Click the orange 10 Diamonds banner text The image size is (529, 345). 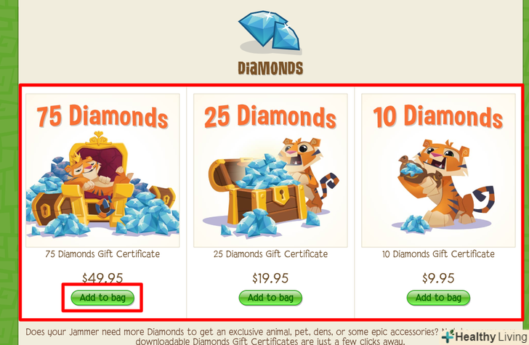[438, 116]
